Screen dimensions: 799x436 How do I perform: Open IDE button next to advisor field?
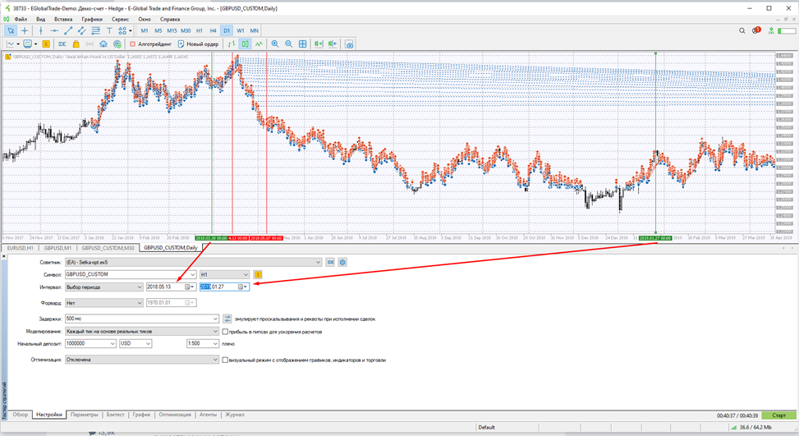pyautogui.click(x=330, y=262)
